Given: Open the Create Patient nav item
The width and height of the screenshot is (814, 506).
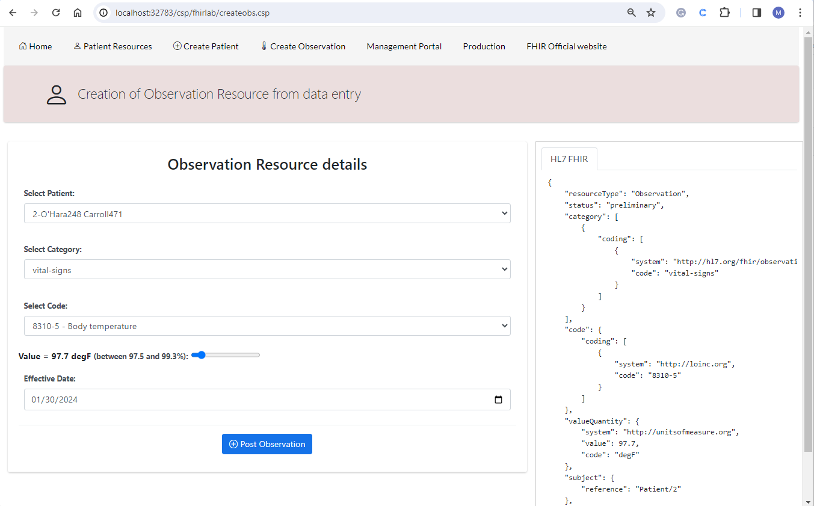Looking at the screenshot, I should [x=206, y=46].
